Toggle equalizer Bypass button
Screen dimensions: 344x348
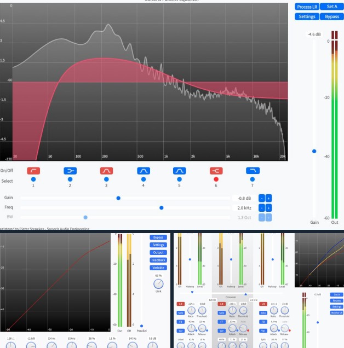pyautogui.click(x=332, y=16)
